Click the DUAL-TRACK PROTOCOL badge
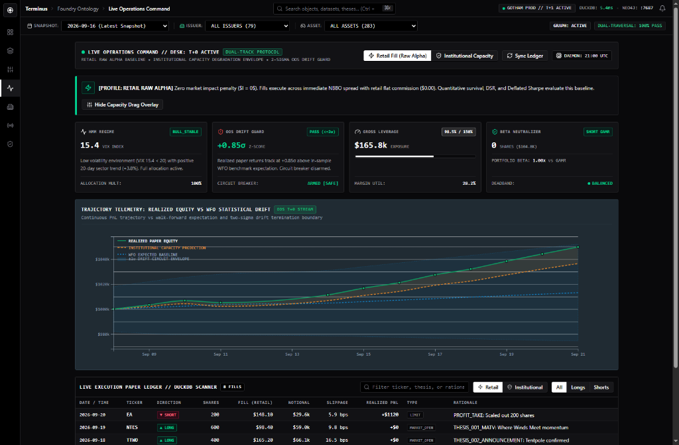Screen dimensions: 679x445 [x=253, y=52]
